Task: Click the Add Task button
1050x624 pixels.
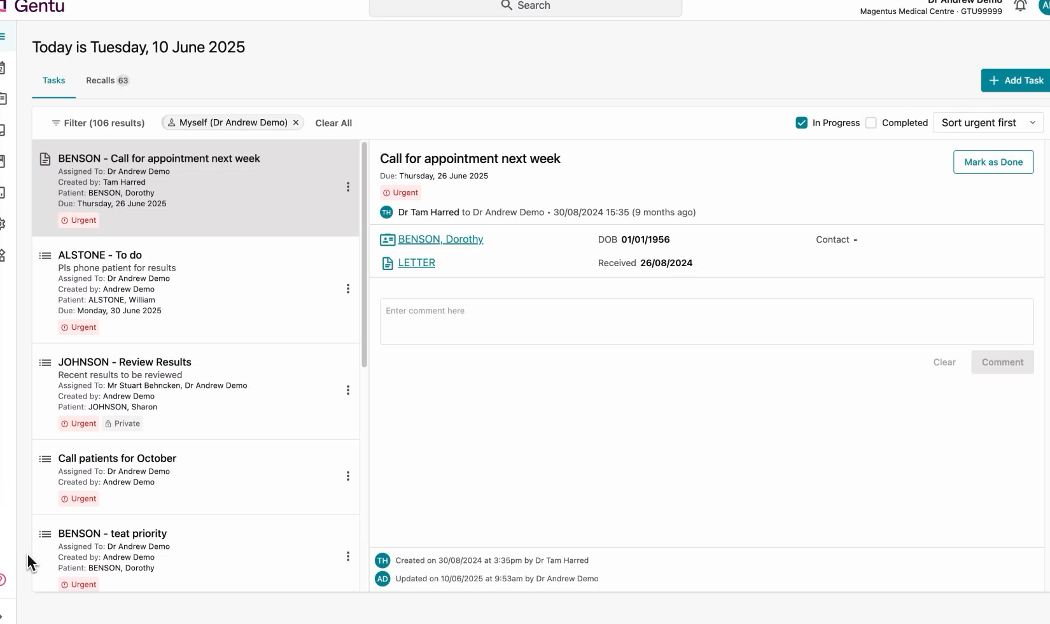Action: pyautogui.click(x=1016, y=80)
